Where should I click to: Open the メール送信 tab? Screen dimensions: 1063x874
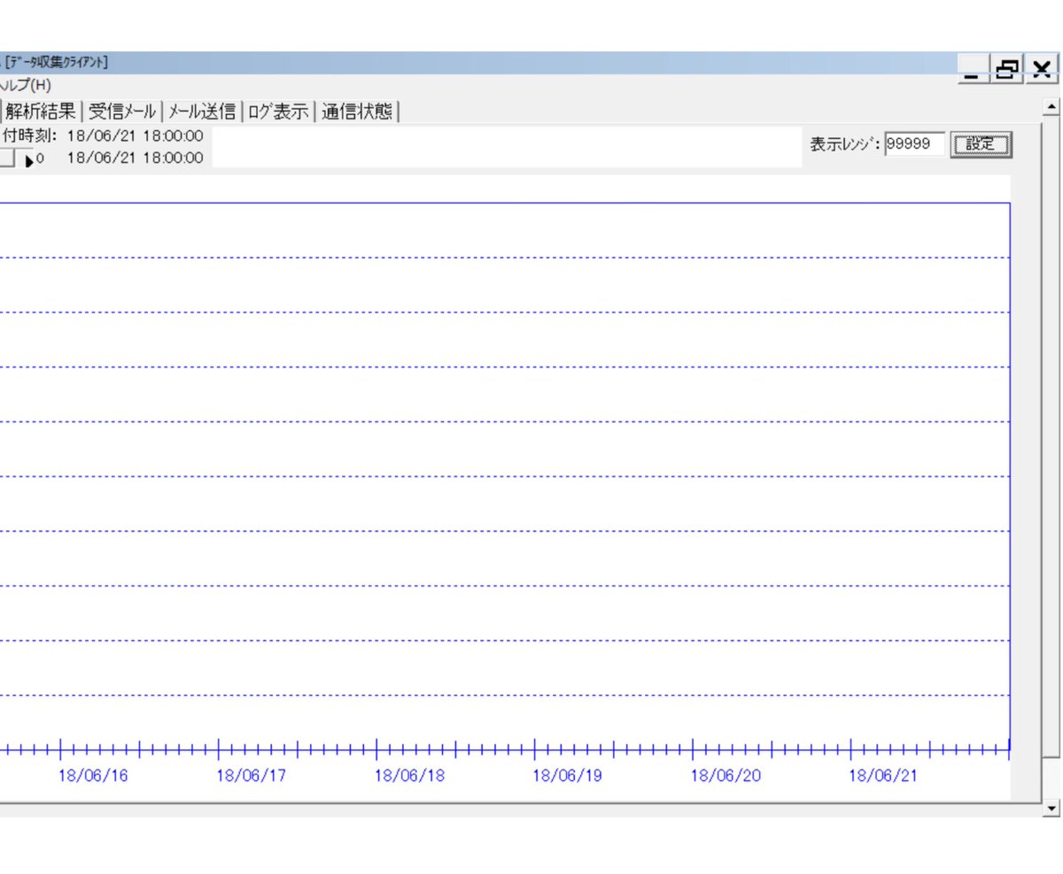(202, 112)
